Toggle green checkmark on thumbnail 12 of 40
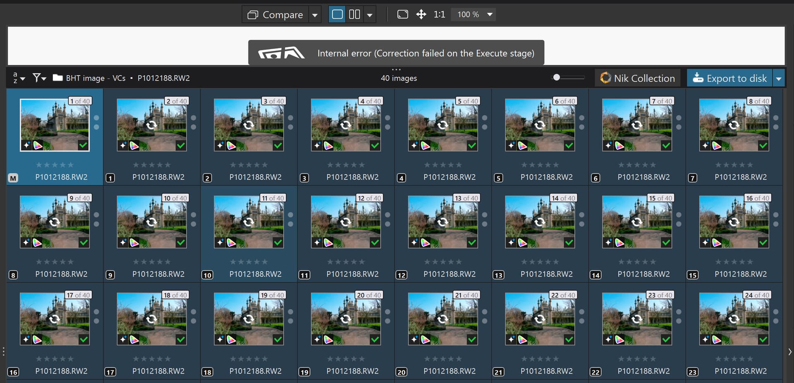794x383 pixels. click(x=375, y=242)
